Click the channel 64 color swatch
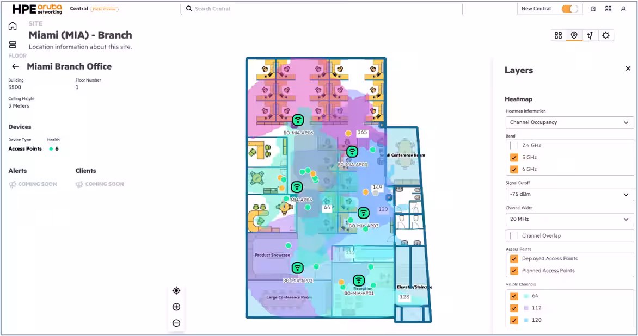The height and width of the screenshot is (336, 638). pyautogui.click(x=526, y=296)
